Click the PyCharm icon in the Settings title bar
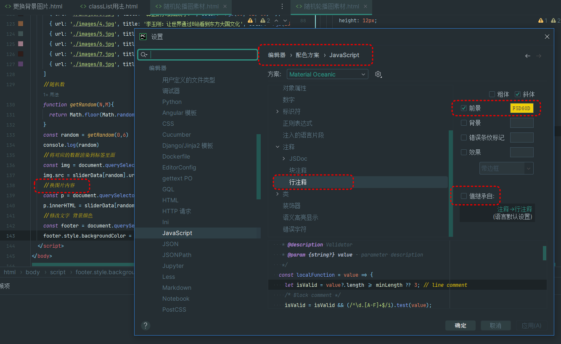 [x=143, y=37]
